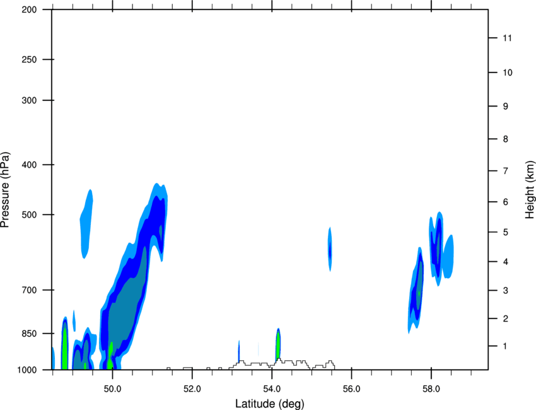Click latitude tick label 54.0
536x410 pixels.
pyautogui.click(x=272, y=389)
